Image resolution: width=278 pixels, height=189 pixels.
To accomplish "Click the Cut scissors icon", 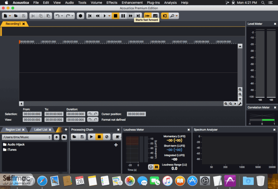I will pyautogui.click(x=33, y=16).
